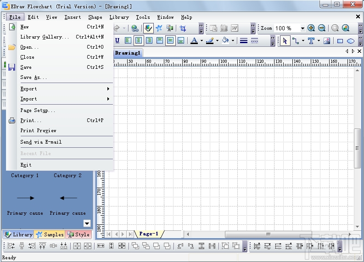Click the Hyperlink globe icon
This screenshot has width=364, height=262.
(x=134, y=28)
